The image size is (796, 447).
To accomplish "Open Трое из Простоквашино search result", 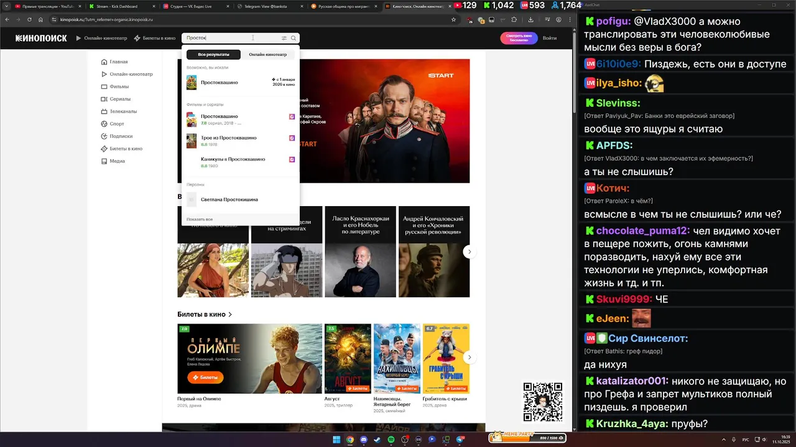I will coord(241,141).
